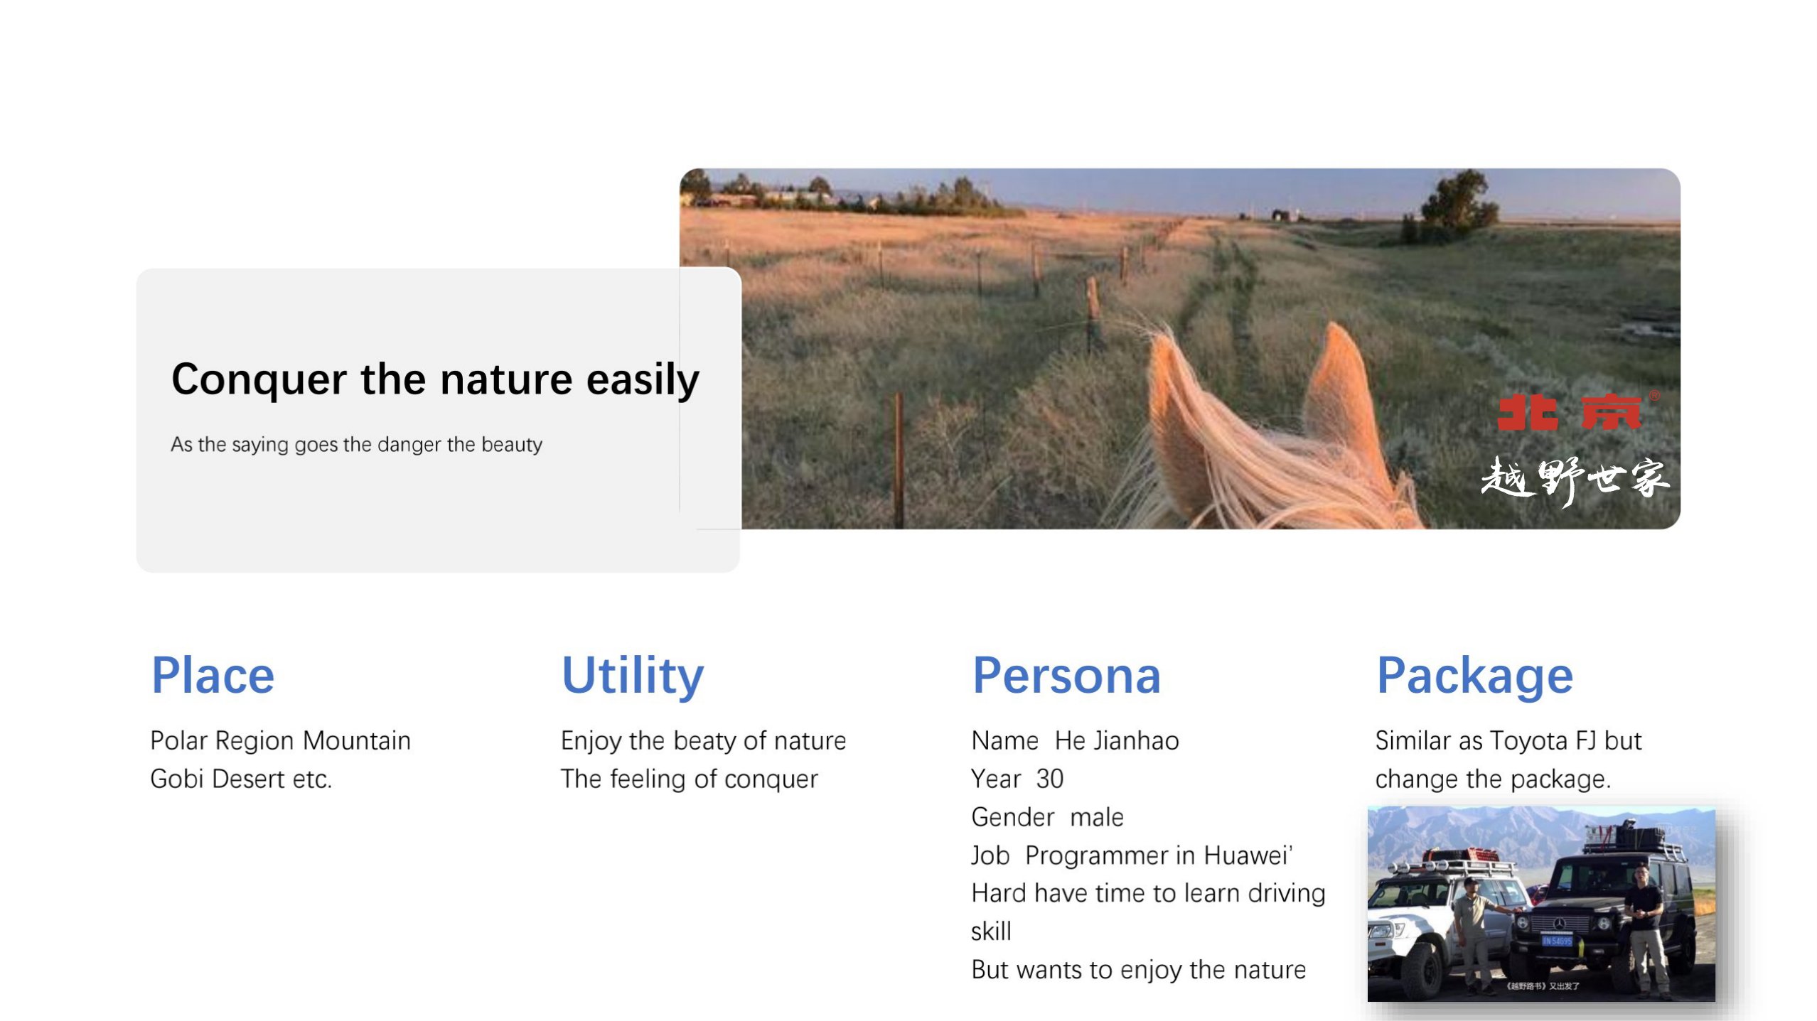The image size is (1817, 1021).
Task: Click the red Beijing logo
Action: (1568, 413)
